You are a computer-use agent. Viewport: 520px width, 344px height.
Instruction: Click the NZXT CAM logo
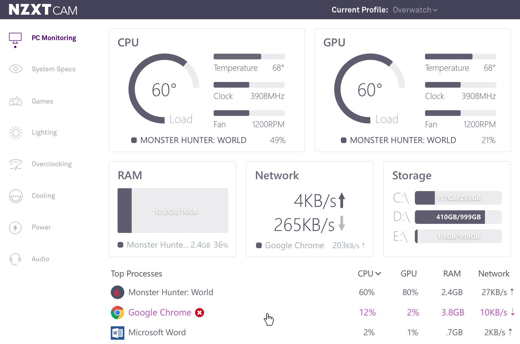(x=43, y=10)
